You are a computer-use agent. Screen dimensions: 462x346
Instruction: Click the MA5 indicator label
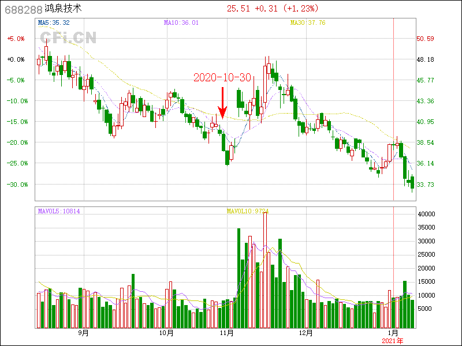point(53,22)
